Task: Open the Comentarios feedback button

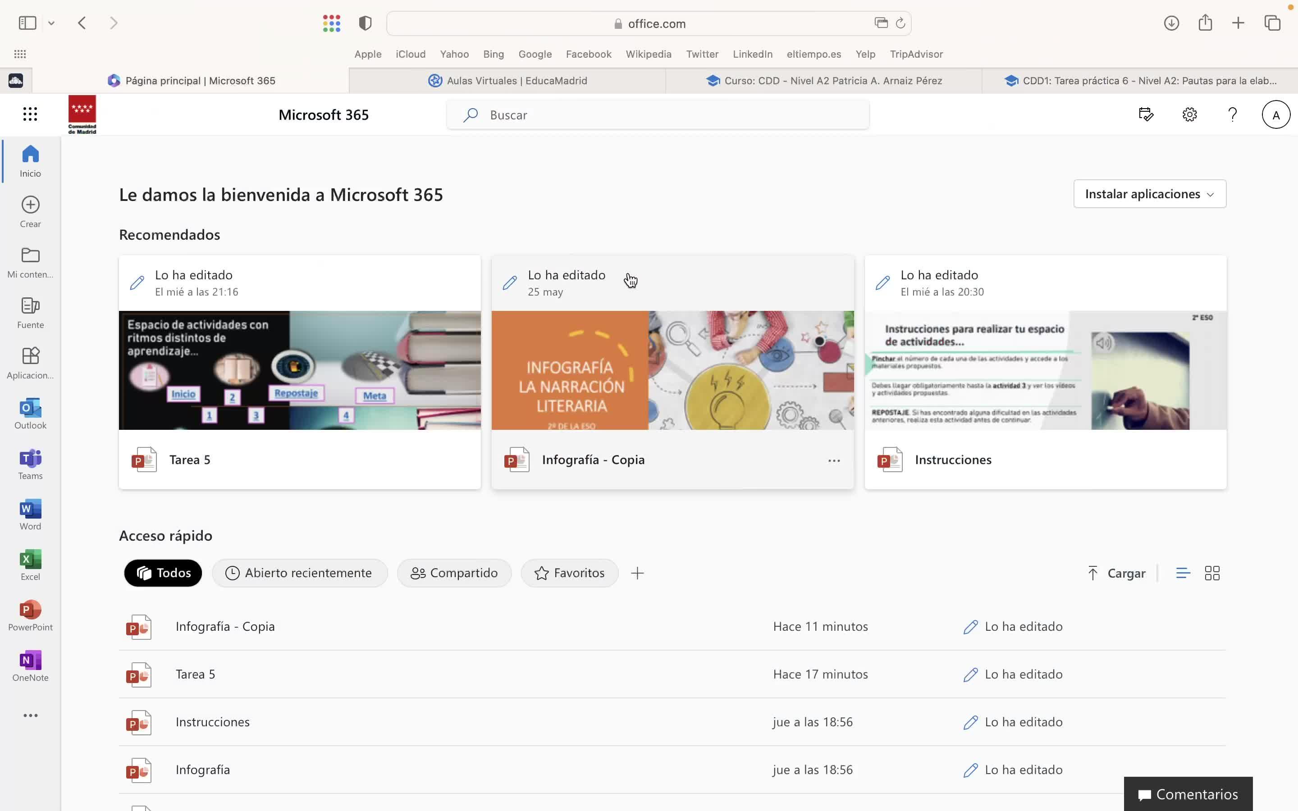Action: coord(1188,794)
